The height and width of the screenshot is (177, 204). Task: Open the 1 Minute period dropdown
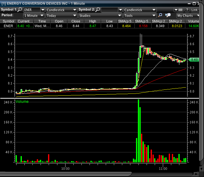(x=34, y=16)
